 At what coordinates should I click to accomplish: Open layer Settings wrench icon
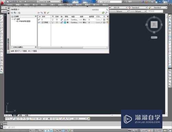106,13
